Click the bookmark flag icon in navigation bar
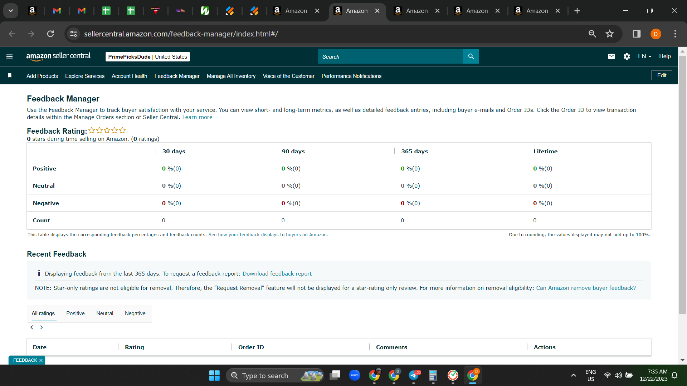Image resolution: width=687 pixels, height=386 pixels. point(10,75)
